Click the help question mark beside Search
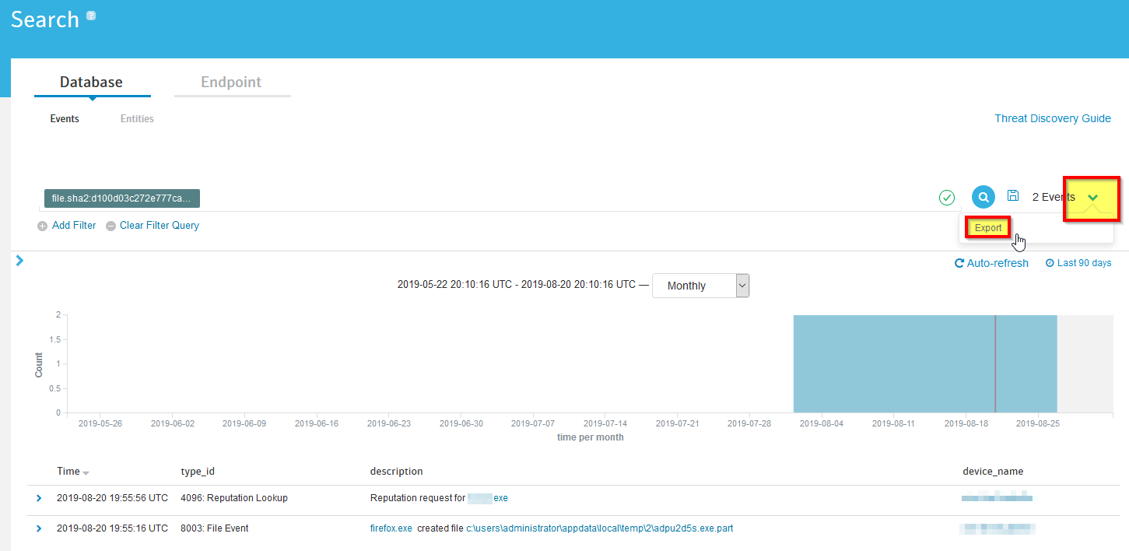Image resolution: width=1129 pixels, height=551 pixels. click(x=91, y=16)
